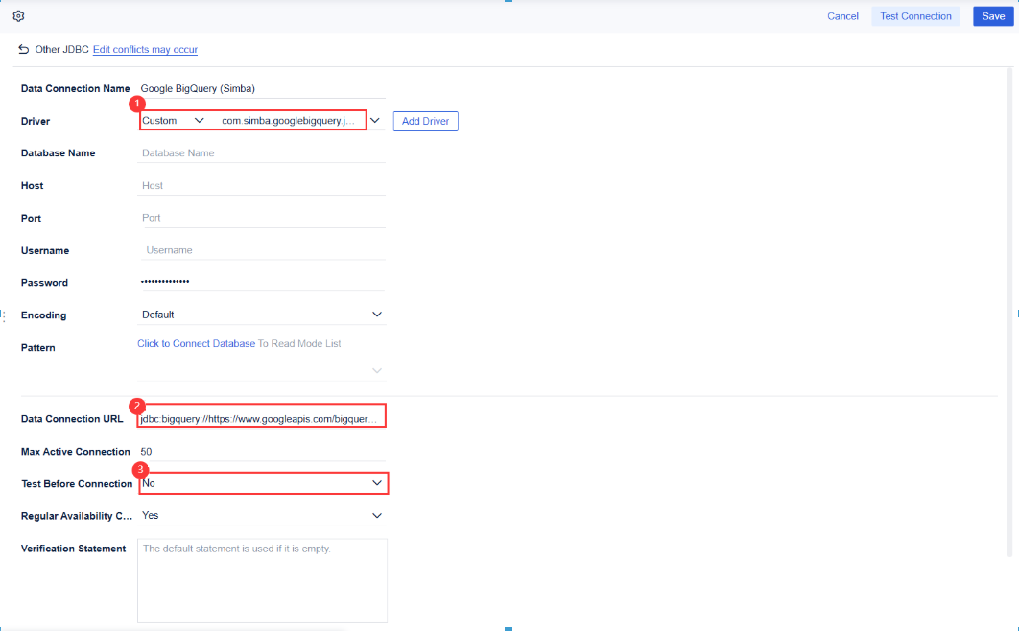This screenshot has width=1019, height=631.
Task: Click the 'Other JDBC' title text
Action: point(61,49)
